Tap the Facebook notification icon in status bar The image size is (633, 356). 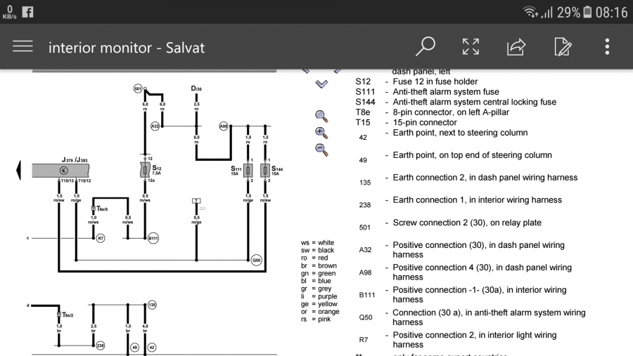click(28, 12)
